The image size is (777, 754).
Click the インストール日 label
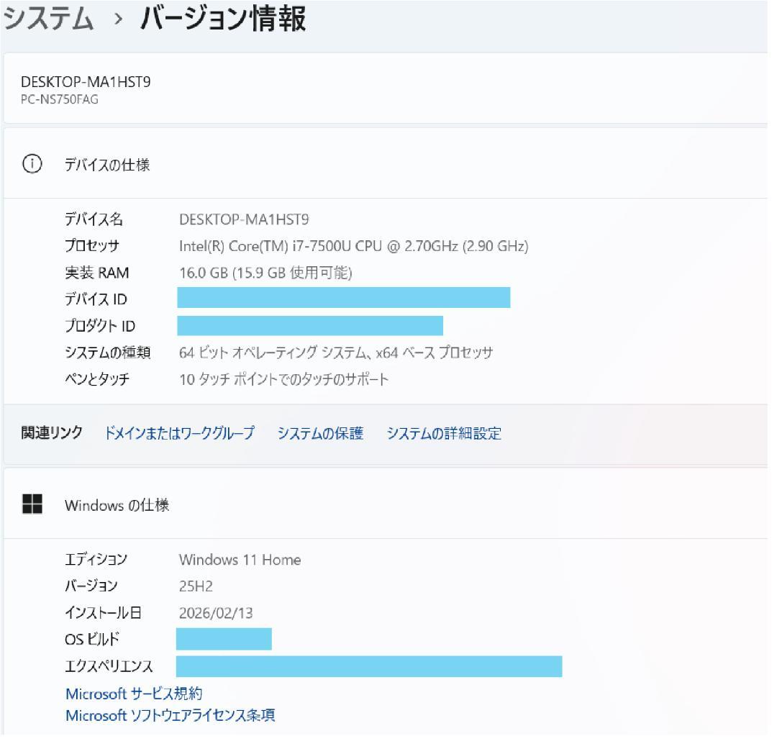coord(103,613)
